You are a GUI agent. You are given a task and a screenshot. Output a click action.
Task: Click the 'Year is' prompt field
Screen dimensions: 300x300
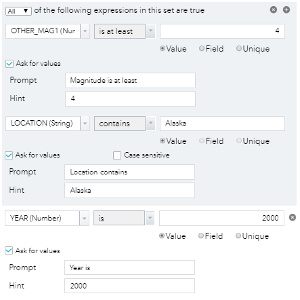tap(129, 267)
